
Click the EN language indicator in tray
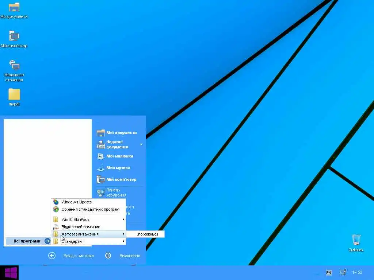click(329, 273)
